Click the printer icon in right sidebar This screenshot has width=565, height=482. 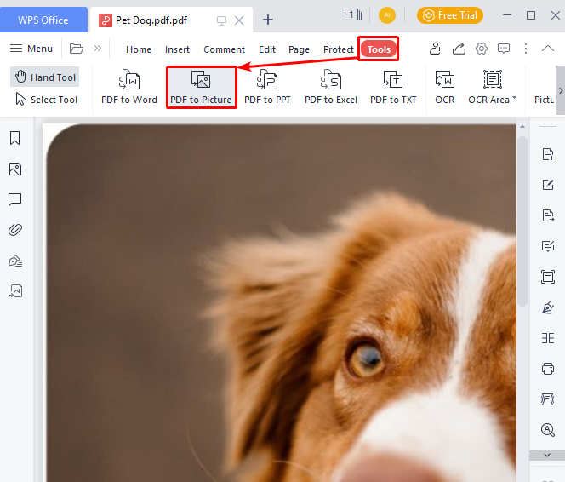548,369
